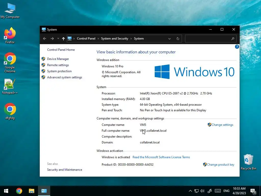Viewport: 261px width, 196px height.
Task: Show hidden system tray icons
Action: click(190, 191)
